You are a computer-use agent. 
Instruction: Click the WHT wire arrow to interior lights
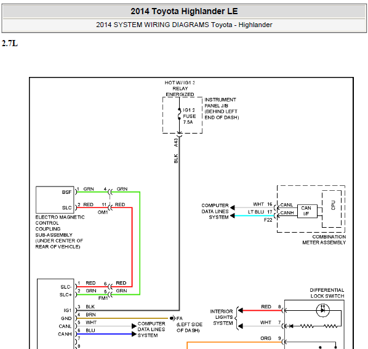pos(241,326)
